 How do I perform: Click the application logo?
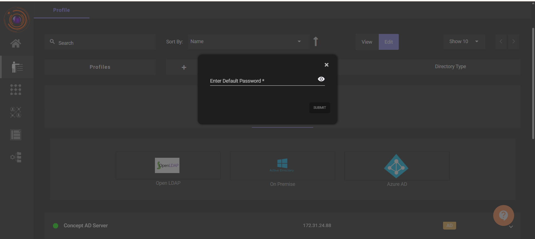17,20
